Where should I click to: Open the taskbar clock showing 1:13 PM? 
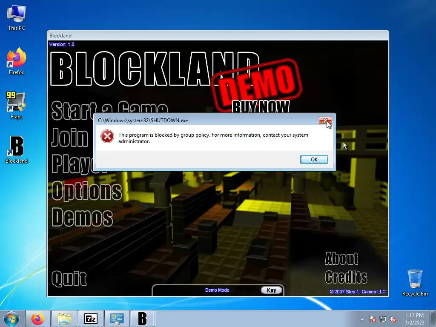coord(414,319)
